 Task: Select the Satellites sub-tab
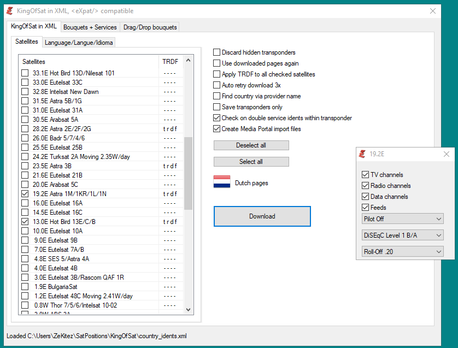coord(27,42)
